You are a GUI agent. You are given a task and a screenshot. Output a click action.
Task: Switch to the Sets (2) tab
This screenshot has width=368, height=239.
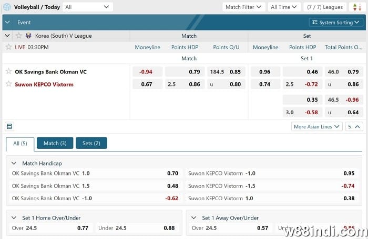(91, 143)
